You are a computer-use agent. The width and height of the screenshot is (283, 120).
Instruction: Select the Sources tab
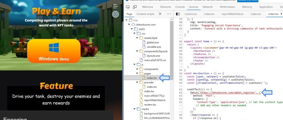194,7
